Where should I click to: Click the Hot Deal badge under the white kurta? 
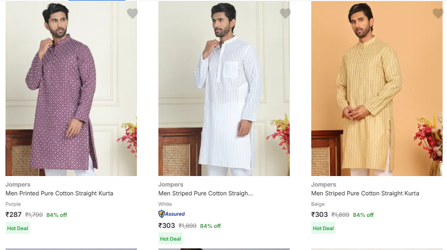pyautogui.click(x=171, y=238)
